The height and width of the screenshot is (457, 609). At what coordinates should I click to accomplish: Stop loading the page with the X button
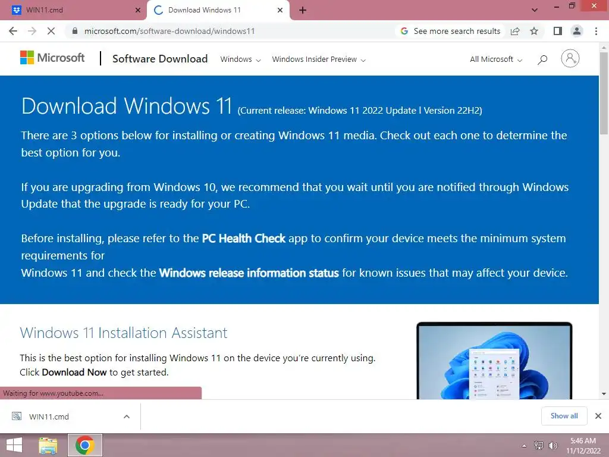point(51,31)
